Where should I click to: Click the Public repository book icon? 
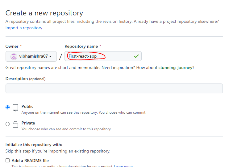click(x=15, y=108)
